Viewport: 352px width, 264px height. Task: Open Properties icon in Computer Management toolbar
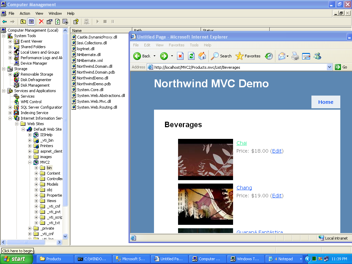point(49,22)
